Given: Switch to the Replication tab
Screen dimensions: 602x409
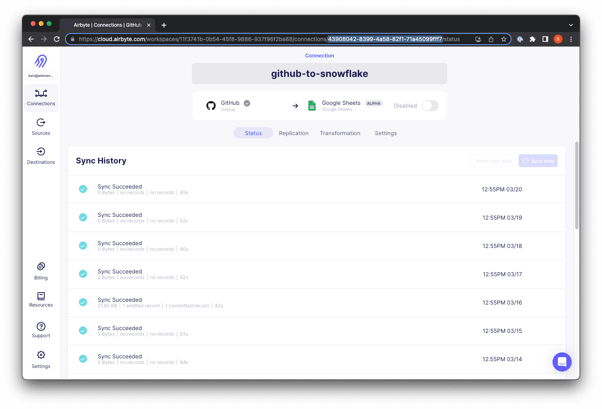Looking at the screenshot, I should coord(294,133).
